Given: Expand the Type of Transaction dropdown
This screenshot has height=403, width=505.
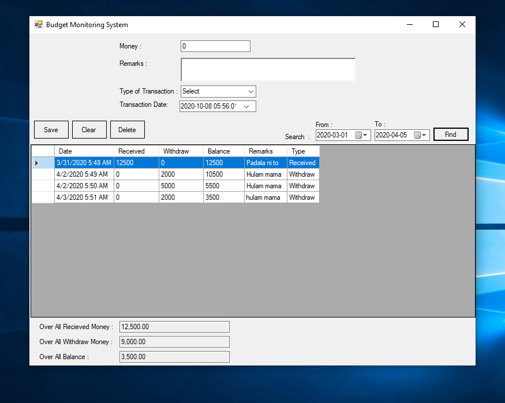Looking at the screenshot, I should [x=250, y=91].
